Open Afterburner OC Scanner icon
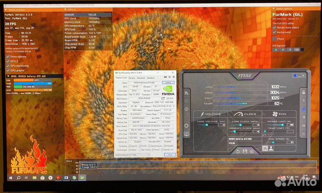 click(x=186, y=93)
